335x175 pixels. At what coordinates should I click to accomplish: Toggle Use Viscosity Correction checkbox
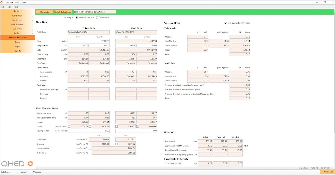(225, 23)
